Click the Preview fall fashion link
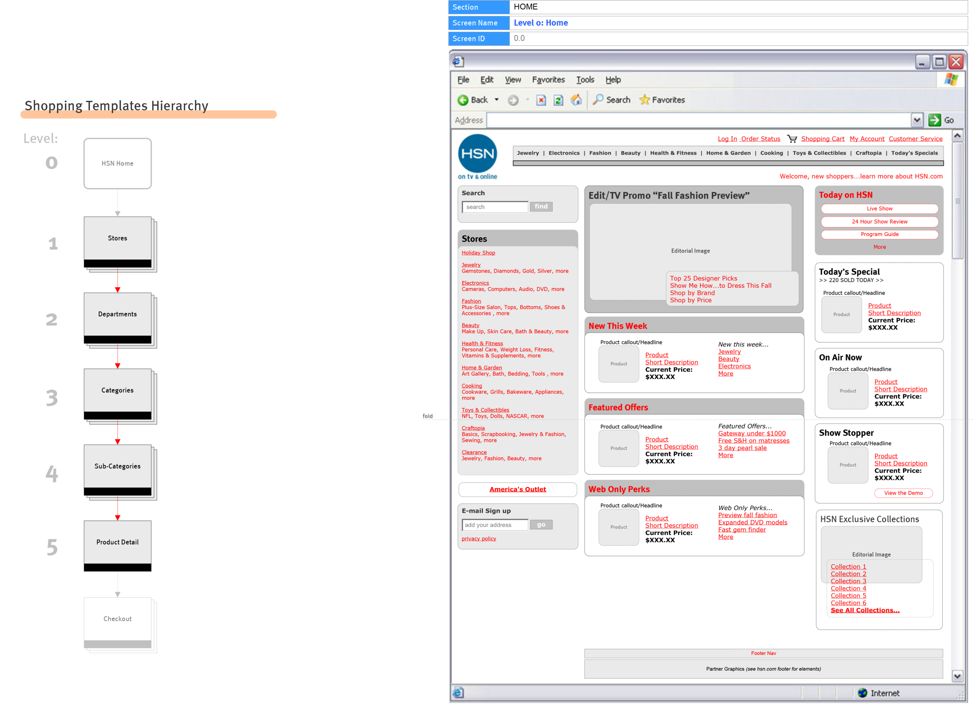Image resolution: width=973 pixels, height=712 pixels. 747,515
